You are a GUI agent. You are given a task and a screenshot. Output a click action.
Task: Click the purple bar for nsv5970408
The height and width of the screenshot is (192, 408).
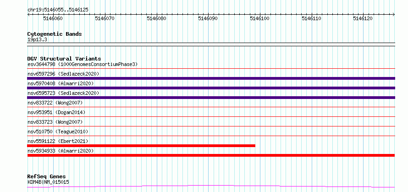[x=211, y=88]
